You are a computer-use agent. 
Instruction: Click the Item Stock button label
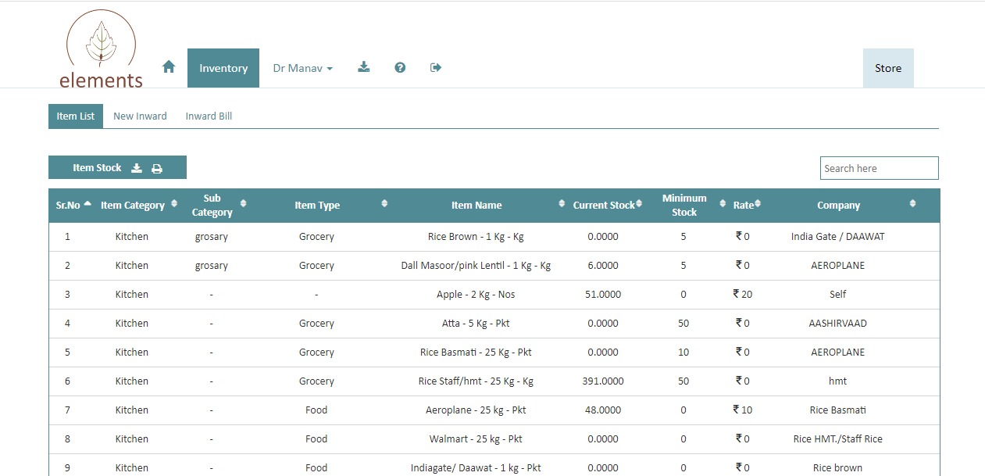pyautogui.click(x=97, y=168)
